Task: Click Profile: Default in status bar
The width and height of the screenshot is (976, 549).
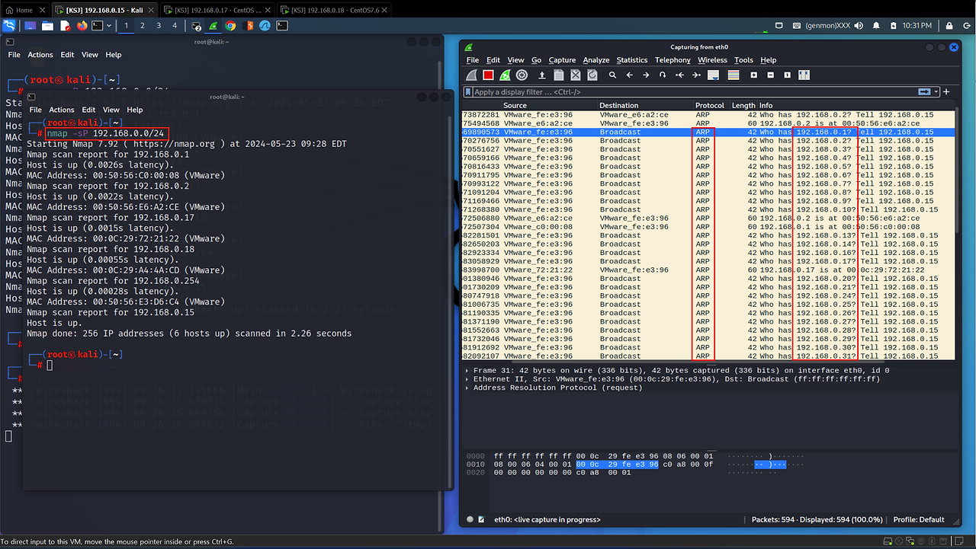Action: point(918,519)
